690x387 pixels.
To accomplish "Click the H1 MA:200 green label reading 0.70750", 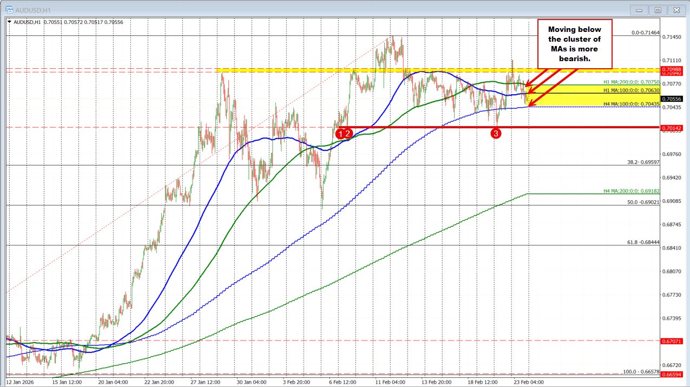I will [629, 82].
